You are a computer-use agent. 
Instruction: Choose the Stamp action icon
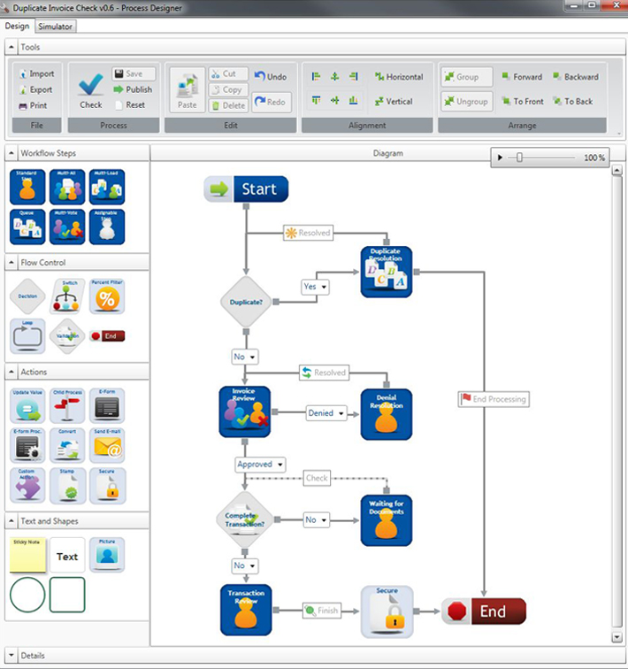(67, 486)
